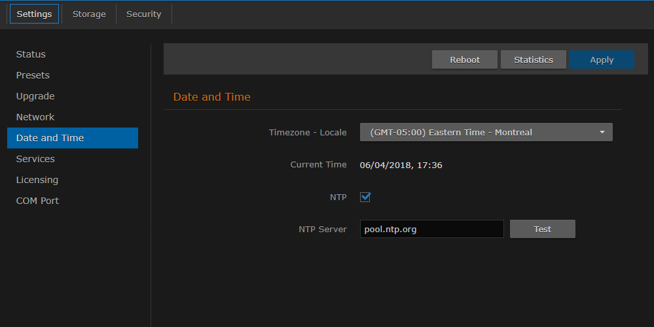Open COM Port settings

click(x=37, y=201)
